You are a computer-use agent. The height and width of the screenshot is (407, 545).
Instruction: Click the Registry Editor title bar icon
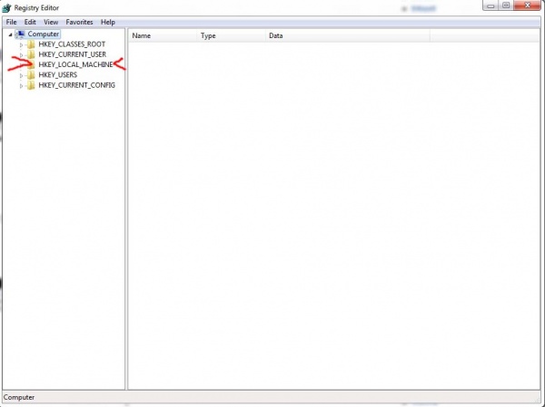[x=6, y=7]
